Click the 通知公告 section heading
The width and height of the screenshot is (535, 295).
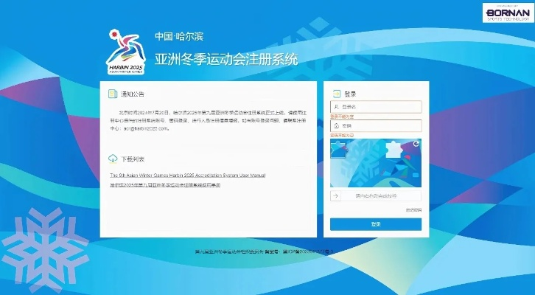(133, 94)
